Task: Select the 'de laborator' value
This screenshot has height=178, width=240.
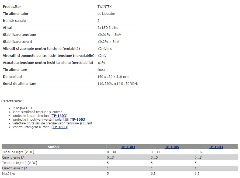Action: (x=106, y=14)
